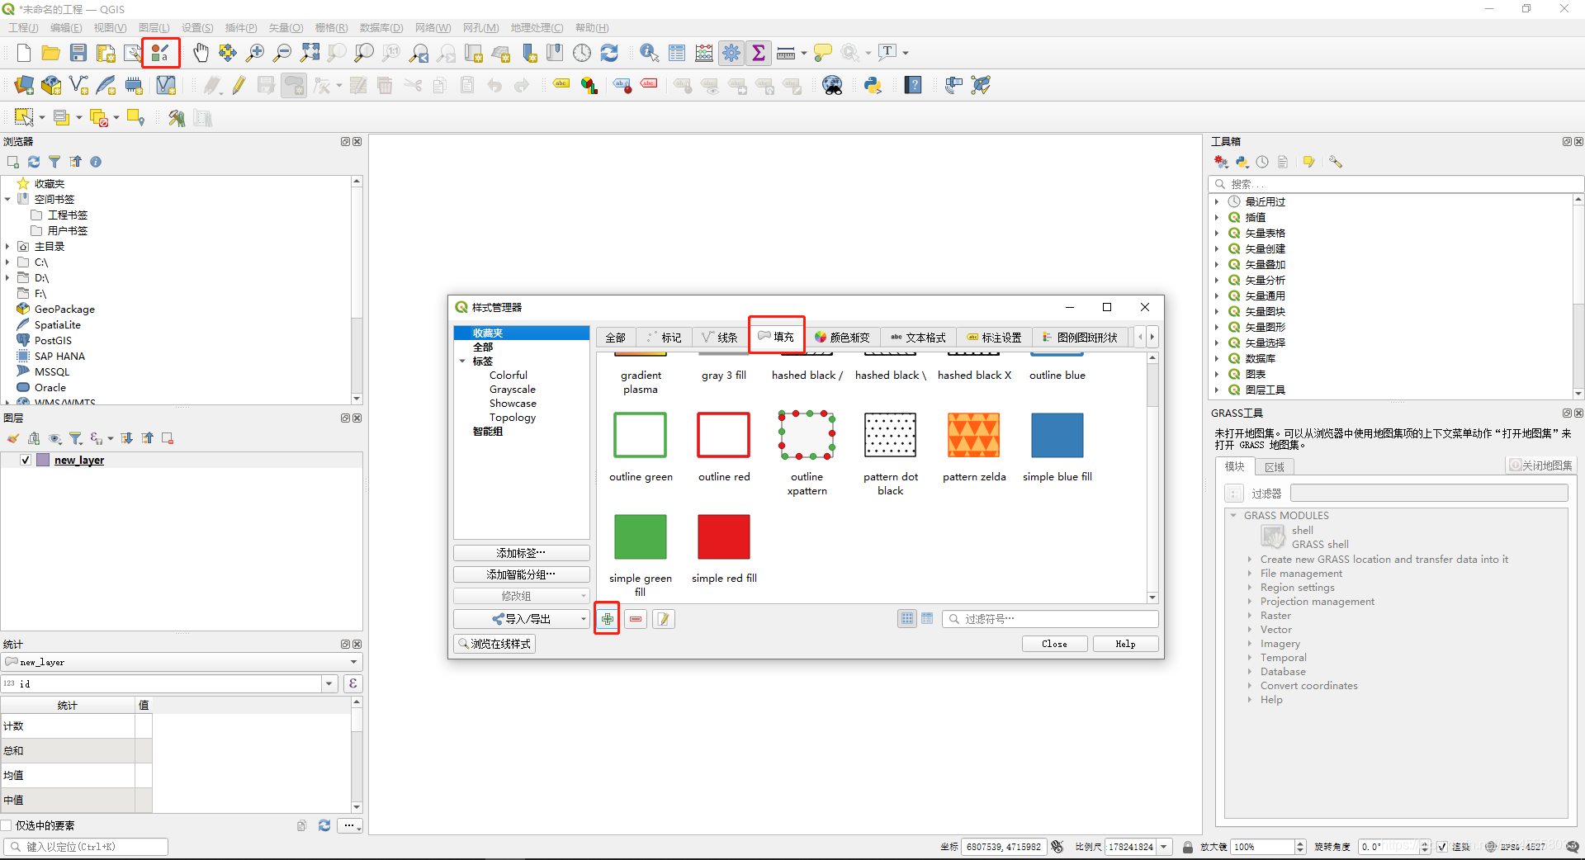Enable selected features only checkbox
The width and height of the screenshot is (1585, 860).
click(x=7, y=825)
